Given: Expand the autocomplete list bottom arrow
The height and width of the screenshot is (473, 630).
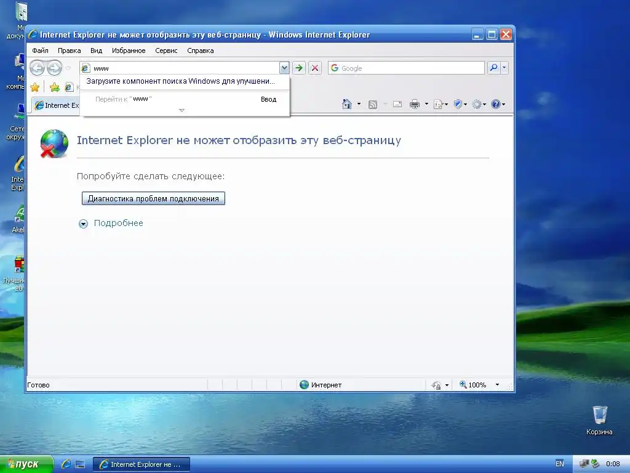Looking at the screenshot, I should pos(181,110).
